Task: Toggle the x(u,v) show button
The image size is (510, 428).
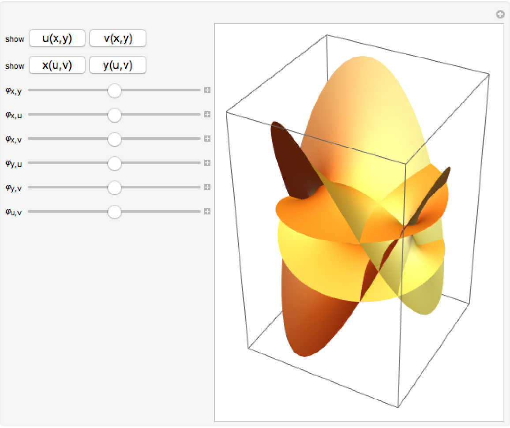Action: click(57, 65)
